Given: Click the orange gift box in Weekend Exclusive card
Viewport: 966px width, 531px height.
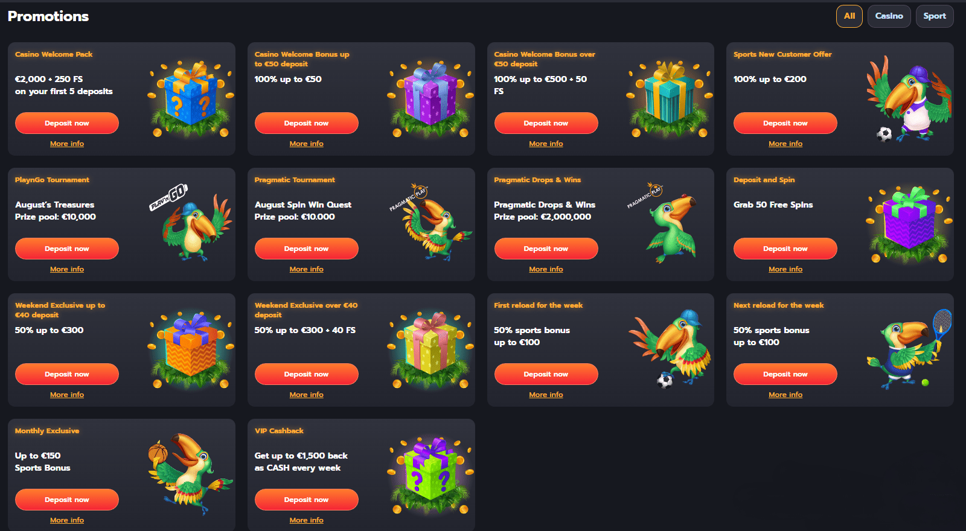Looking at the screenshot, I should [190, 349].
